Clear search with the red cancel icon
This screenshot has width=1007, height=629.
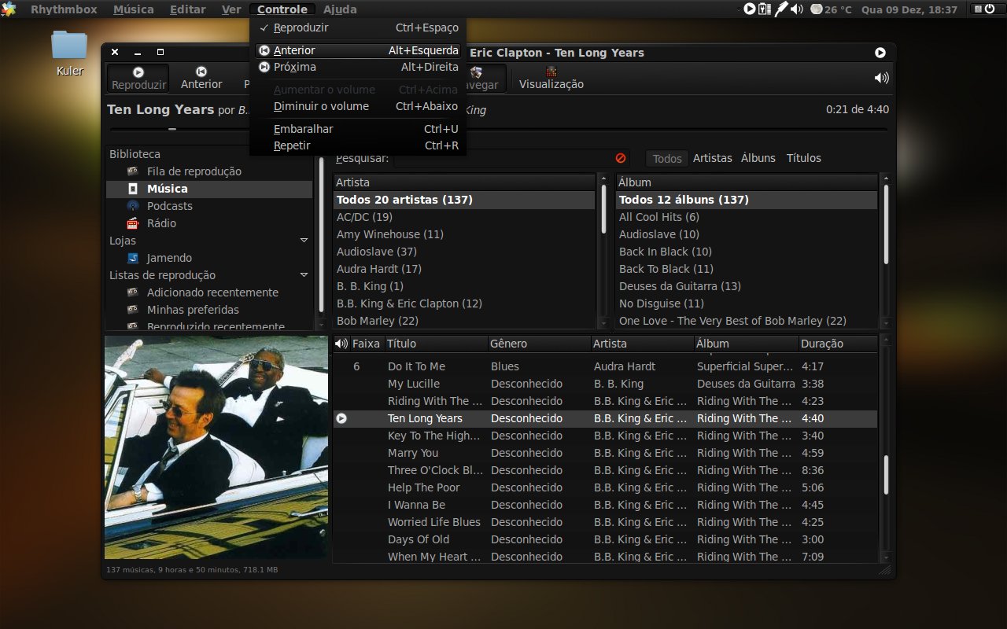point(621,158)
